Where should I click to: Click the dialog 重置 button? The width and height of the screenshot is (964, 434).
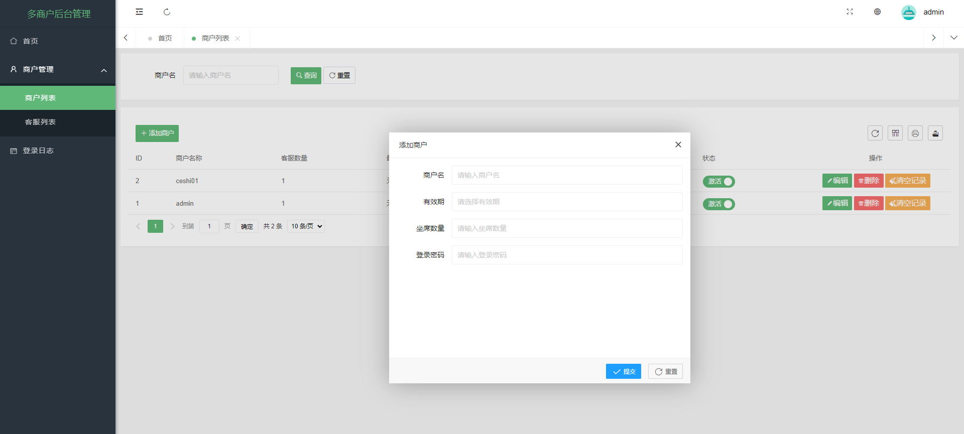665,371
